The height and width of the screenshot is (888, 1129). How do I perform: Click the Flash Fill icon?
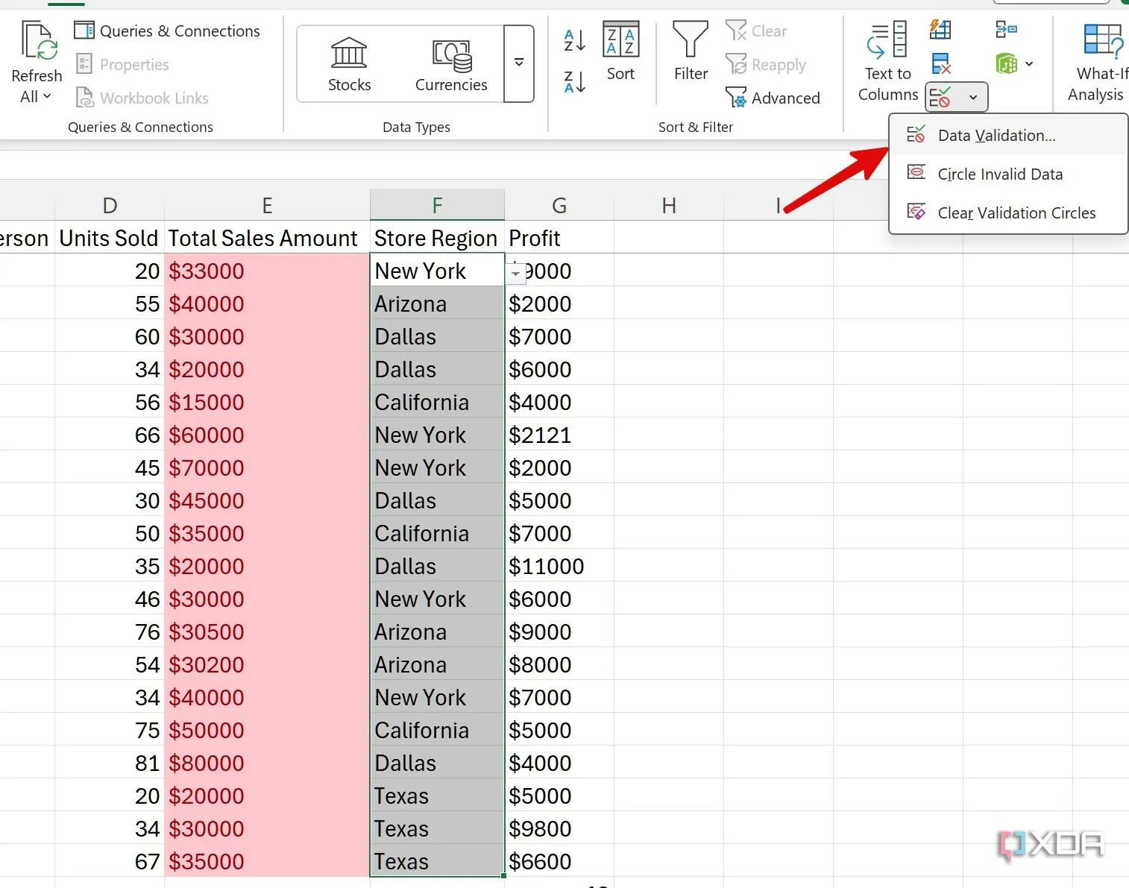(x=940, y=30)
